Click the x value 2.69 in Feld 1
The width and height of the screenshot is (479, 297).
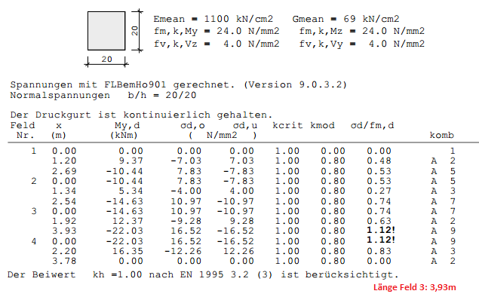click(x=64, y=171)
